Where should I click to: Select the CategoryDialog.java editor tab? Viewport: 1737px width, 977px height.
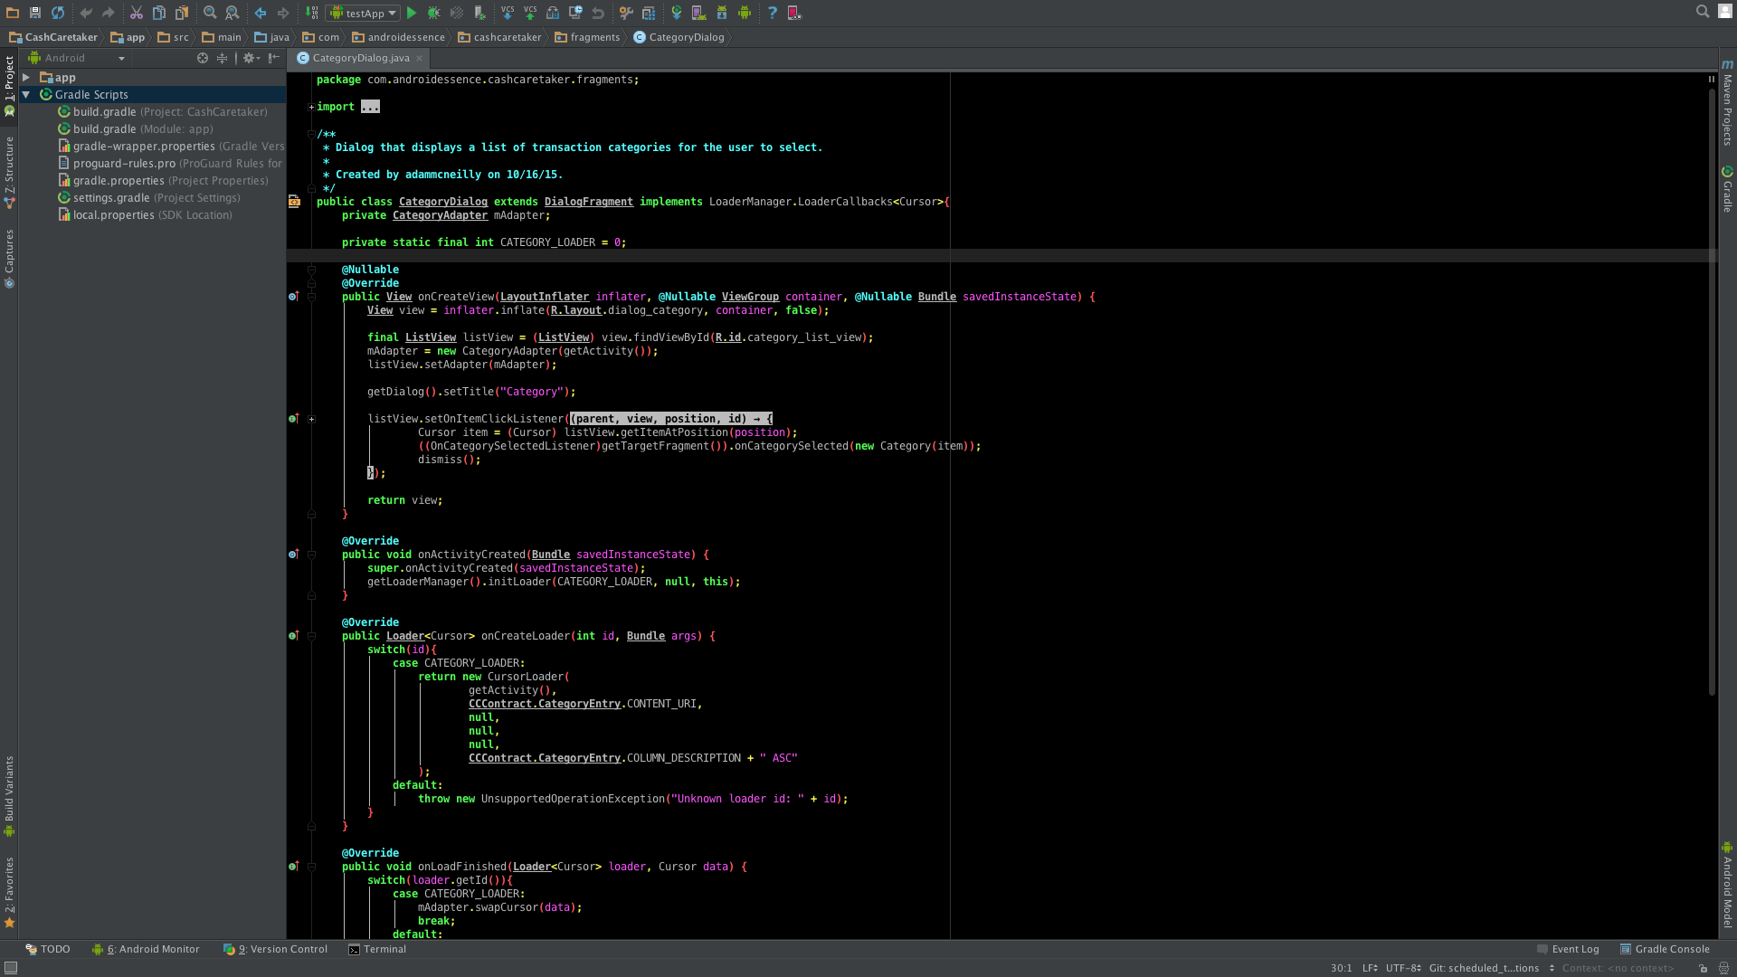click(360, 58)
